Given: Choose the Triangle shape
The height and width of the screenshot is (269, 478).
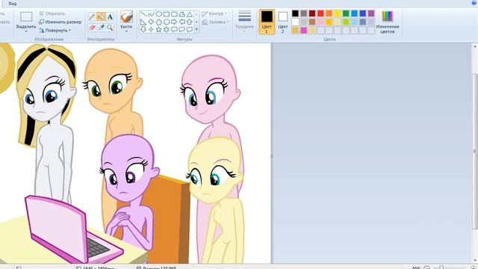Looking at the screenshot, I should tap(190, 14).
